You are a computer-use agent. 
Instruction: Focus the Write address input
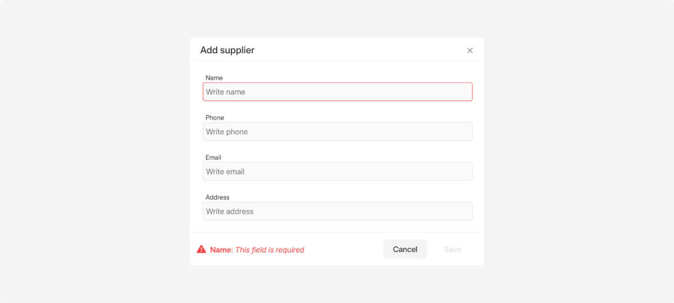coord(337,212)
